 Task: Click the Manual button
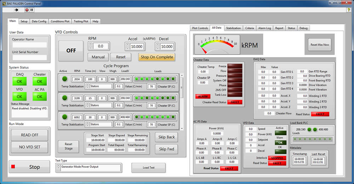98,57
